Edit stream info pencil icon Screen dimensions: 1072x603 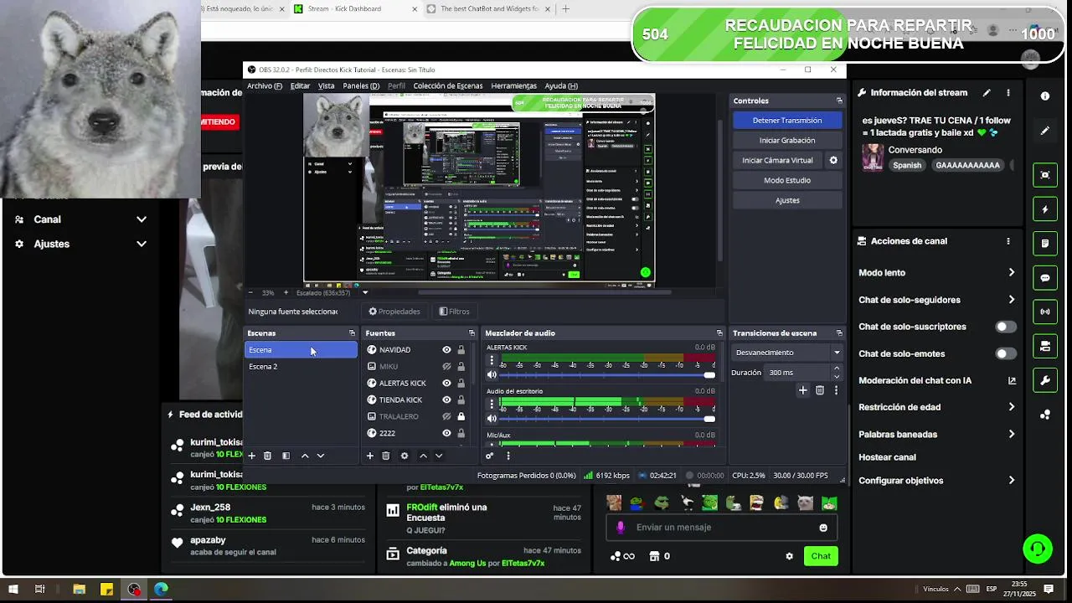click(x=987, y=93)
